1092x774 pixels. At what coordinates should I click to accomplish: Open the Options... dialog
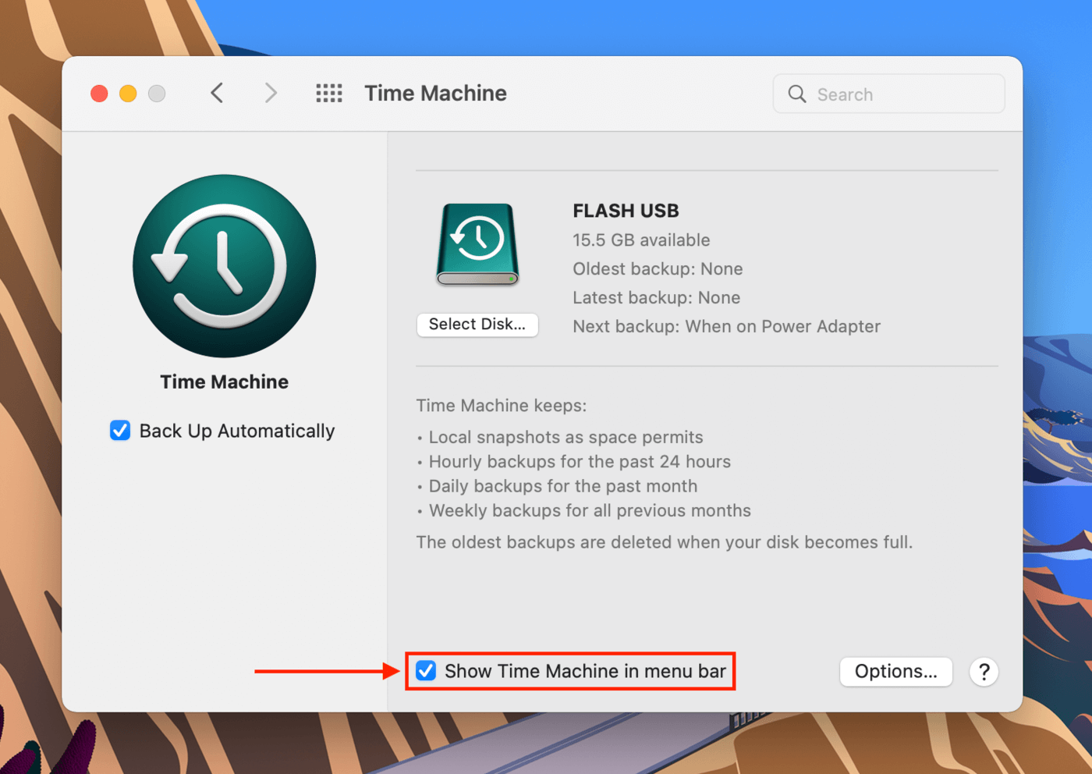(895, 672)
